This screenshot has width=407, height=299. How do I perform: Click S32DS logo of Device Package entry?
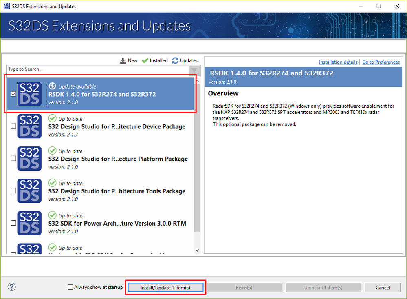29,126
